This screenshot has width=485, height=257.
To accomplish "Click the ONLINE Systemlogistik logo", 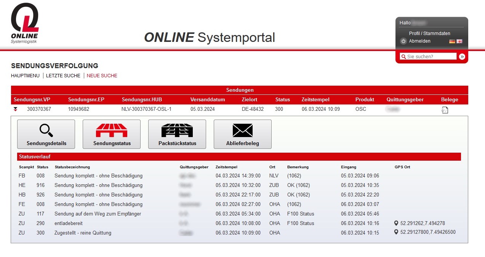I will pos(25,23).
